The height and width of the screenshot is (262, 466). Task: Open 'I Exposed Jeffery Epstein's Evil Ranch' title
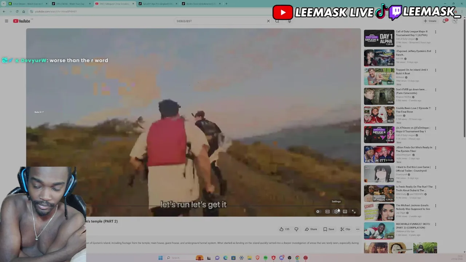(414, 53)
